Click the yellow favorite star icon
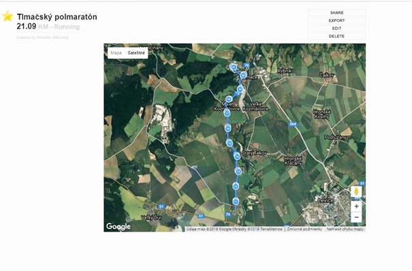The height and width of the screenshot is (271, 412). tap(7, 16)
